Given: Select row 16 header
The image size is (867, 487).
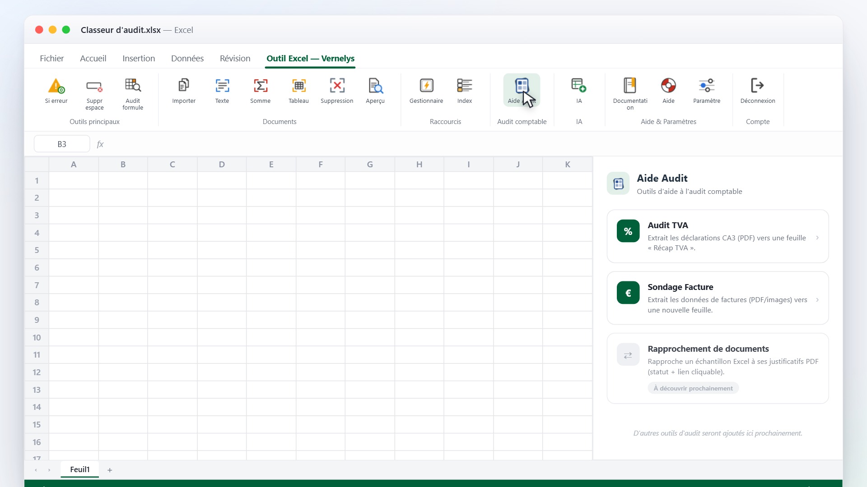Looking at the screenshot, I should click(37, 442).
